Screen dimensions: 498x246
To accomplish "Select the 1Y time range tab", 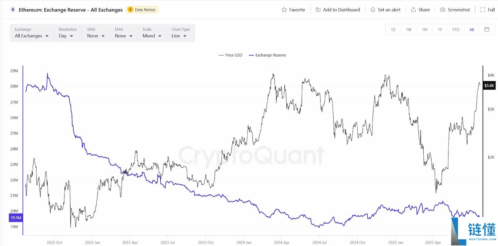I will tap(440, 29).
